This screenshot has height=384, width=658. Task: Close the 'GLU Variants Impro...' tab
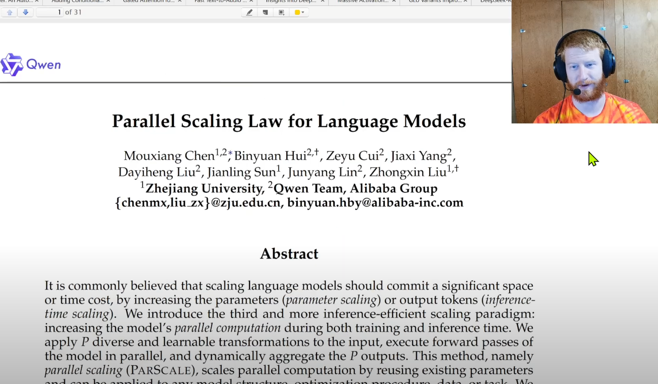tap(465, 1)
